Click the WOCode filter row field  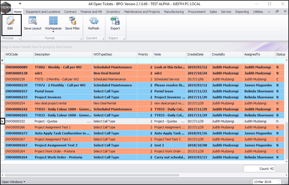[19, 61]
